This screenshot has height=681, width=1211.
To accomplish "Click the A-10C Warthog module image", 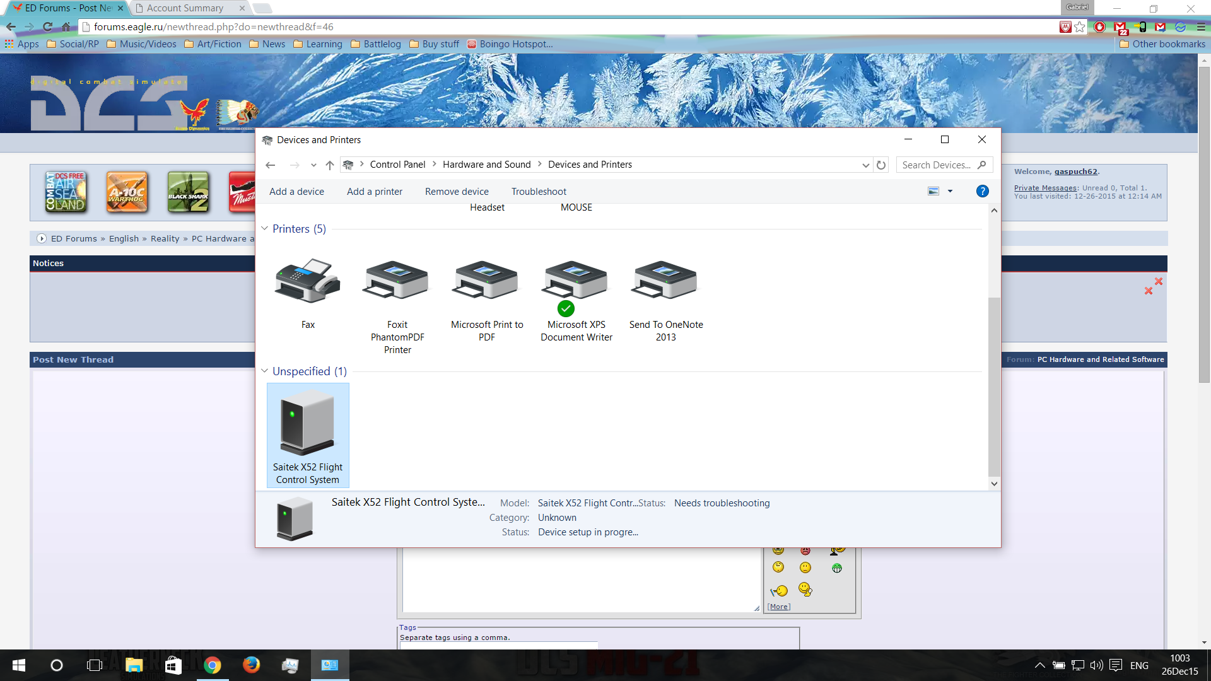I will [127, 192].
